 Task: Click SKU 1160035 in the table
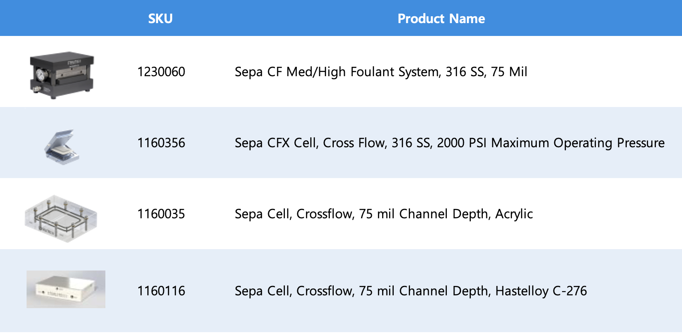161,214
